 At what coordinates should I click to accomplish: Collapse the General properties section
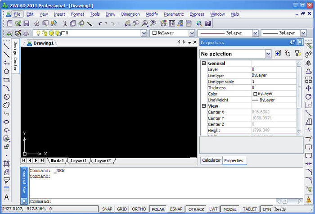pos(204,64)
